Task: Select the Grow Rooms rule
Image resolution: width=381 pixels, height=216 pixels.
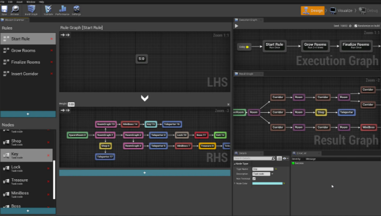Action: tap(28, 50)
